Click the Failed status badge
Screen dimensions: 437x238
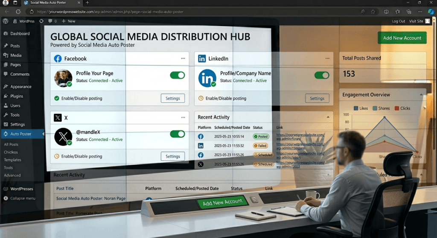[260, 146]
